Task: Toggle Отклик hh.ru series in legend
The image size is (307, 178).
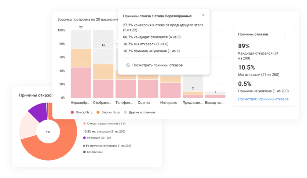Action: pyautogui.click(x=110, y=112)
